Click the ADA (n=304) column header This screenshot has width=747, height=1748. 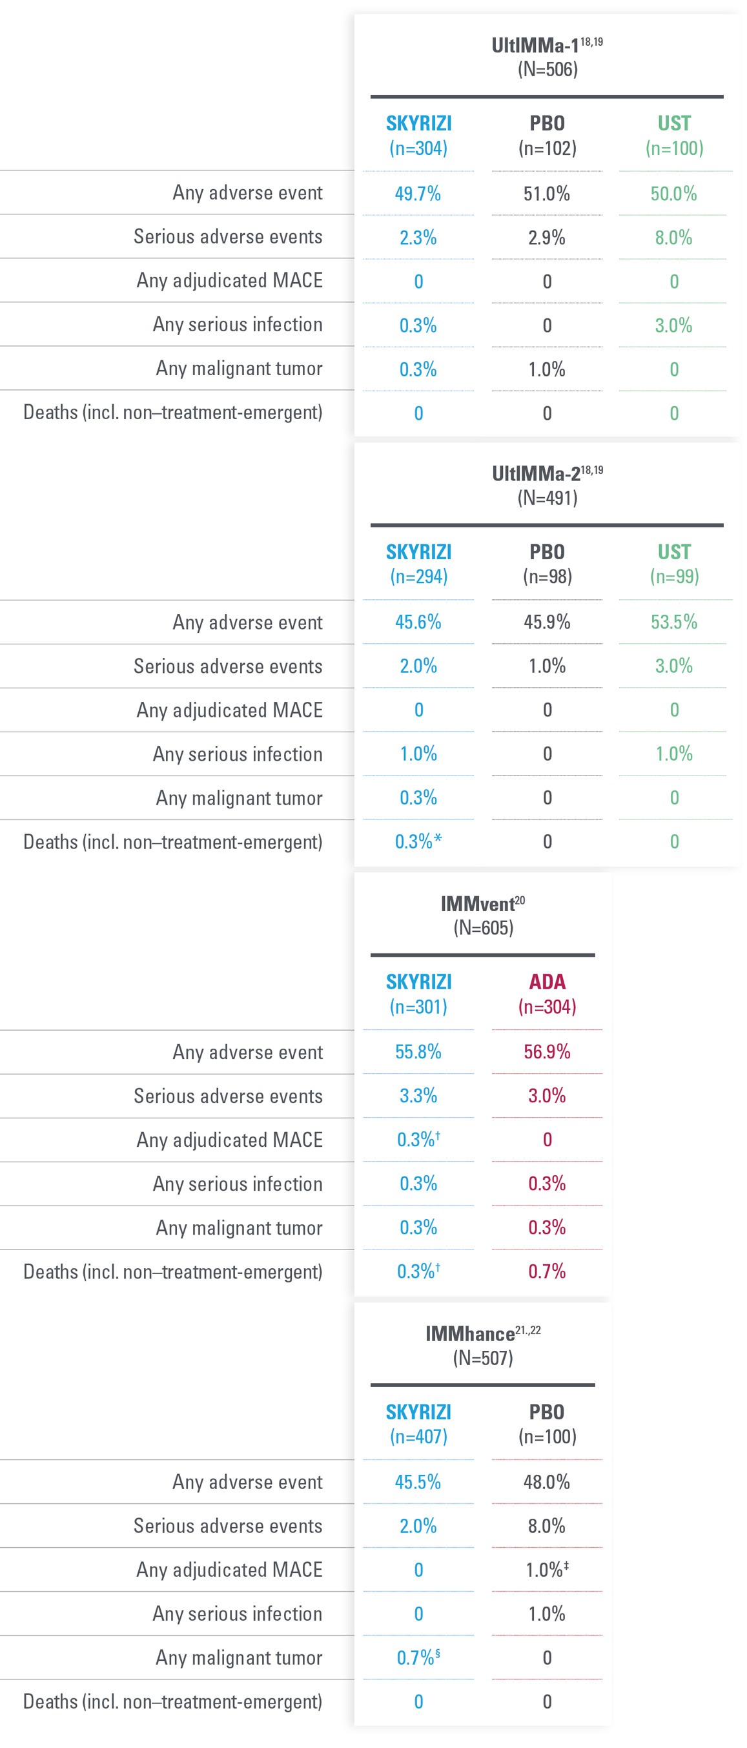coord(547,994)
